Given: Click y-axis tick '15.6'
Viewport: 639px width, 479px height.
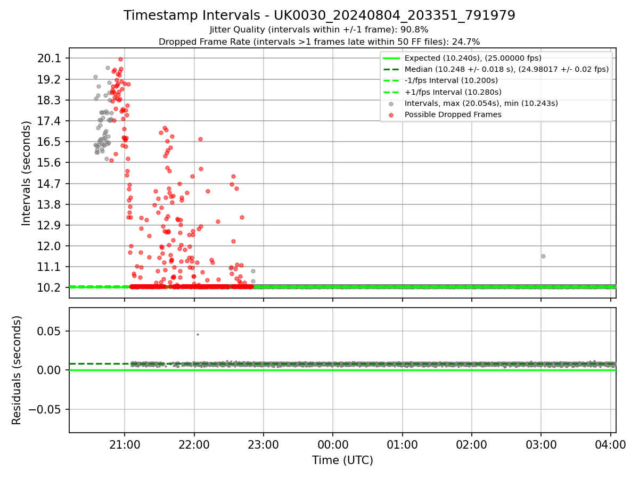Looking at the screenshot, I should 50,162.
